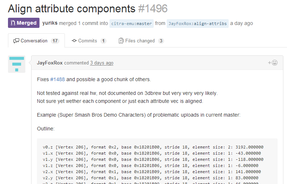
Task: Switch to the Files changed tab
Action: [x=140, y=41]
